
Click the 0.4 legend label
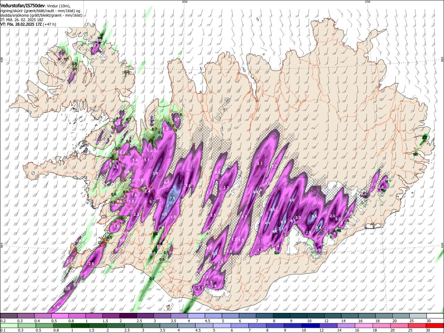(x=37, y=321)
